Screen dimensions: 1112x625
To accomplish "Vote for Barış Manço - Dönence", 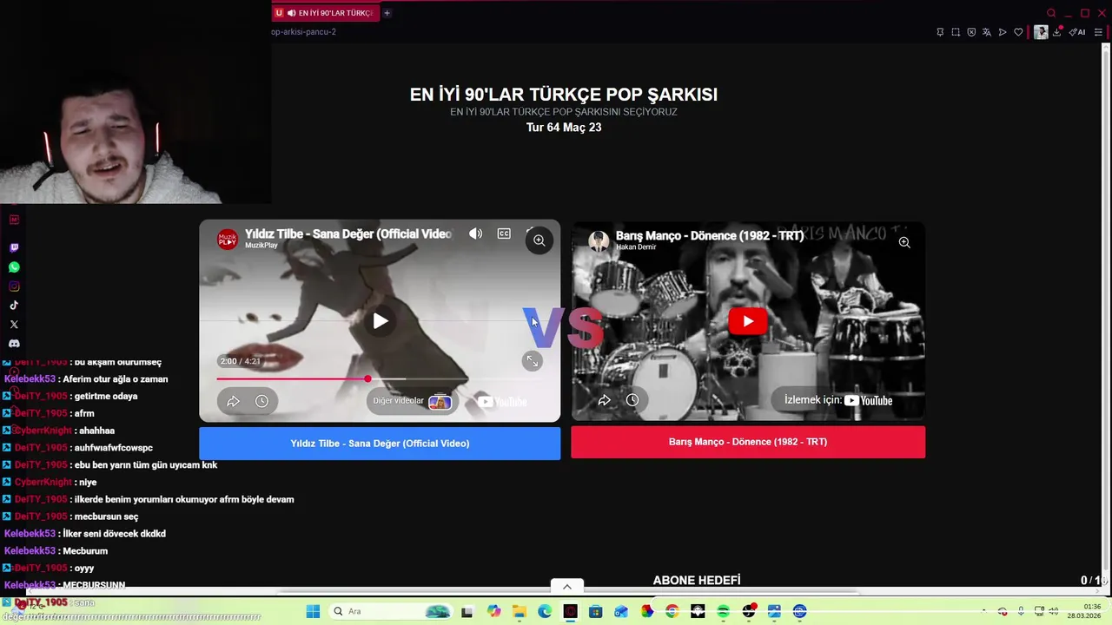I will click(x=748, y=442).
